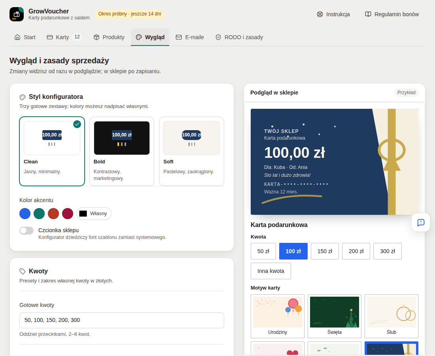Viewport: 435px width, 356px height.
Task: Open the Własny custom color picker
Action: click(94, 214)
